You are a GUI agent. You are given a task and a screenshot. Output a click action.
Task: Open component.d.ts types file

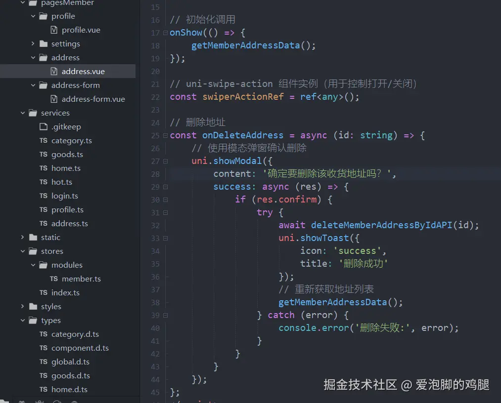pos(80,348)
